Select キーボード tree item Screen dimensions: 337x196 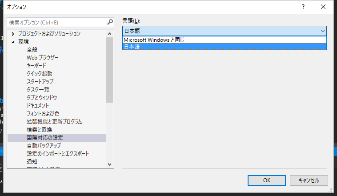coord(36,65)
